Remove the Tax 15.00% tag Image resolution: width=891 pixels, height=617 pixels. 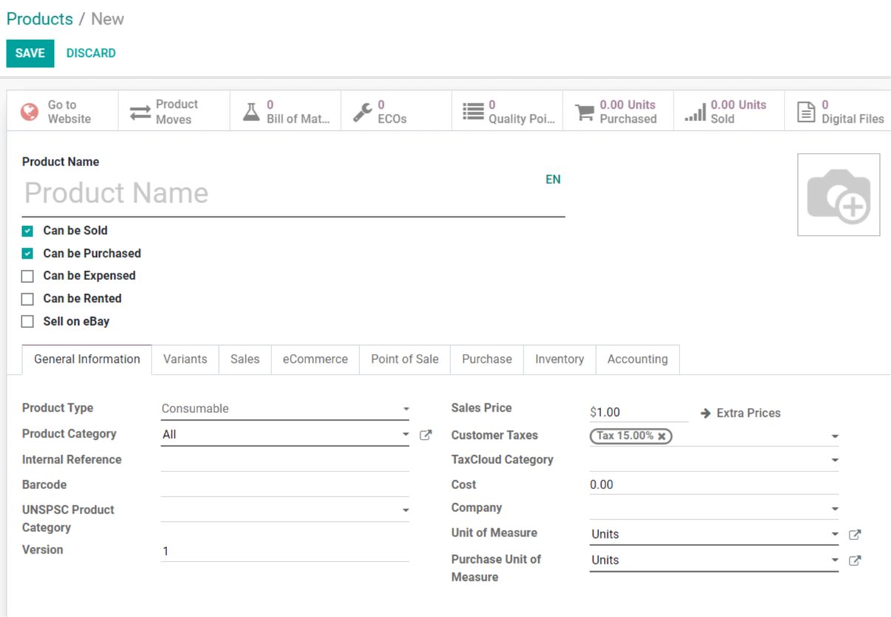[662, 436]
